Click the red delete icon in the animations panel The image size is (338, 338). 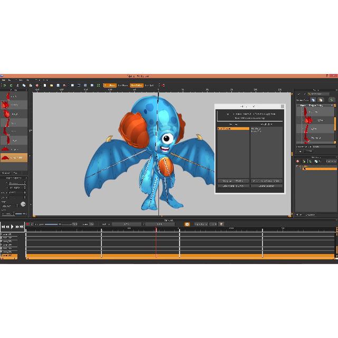pos(298,161)
